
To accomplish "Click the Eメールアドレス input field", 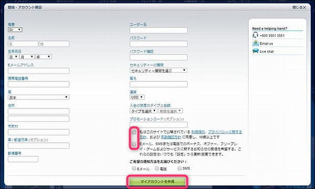I will point(38,71).
